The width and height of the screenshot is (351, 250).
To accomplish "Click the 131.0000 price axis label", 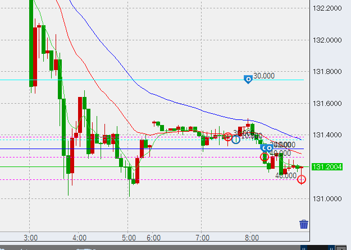I will click(x=327, y=199).
